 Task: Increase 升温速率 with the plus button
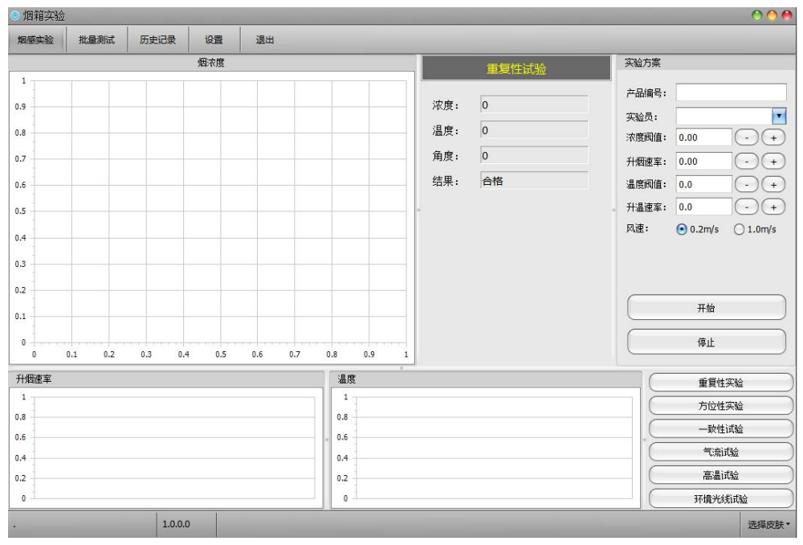point(773,207)
